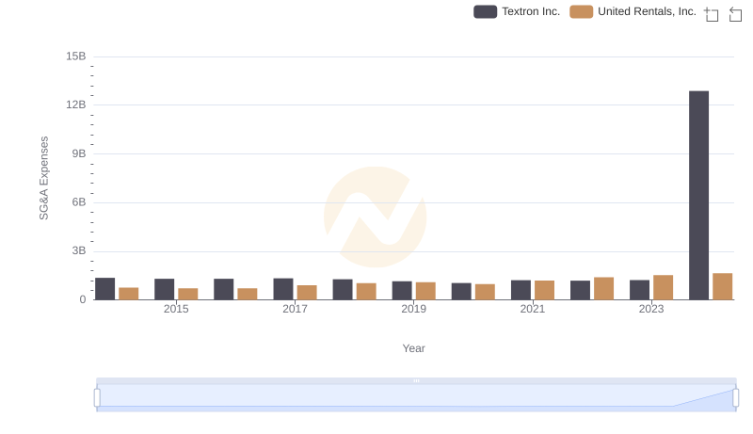Click the 2023 x-axis label
Viewport: 753px width, 434px height.
(x=651, y=309)
